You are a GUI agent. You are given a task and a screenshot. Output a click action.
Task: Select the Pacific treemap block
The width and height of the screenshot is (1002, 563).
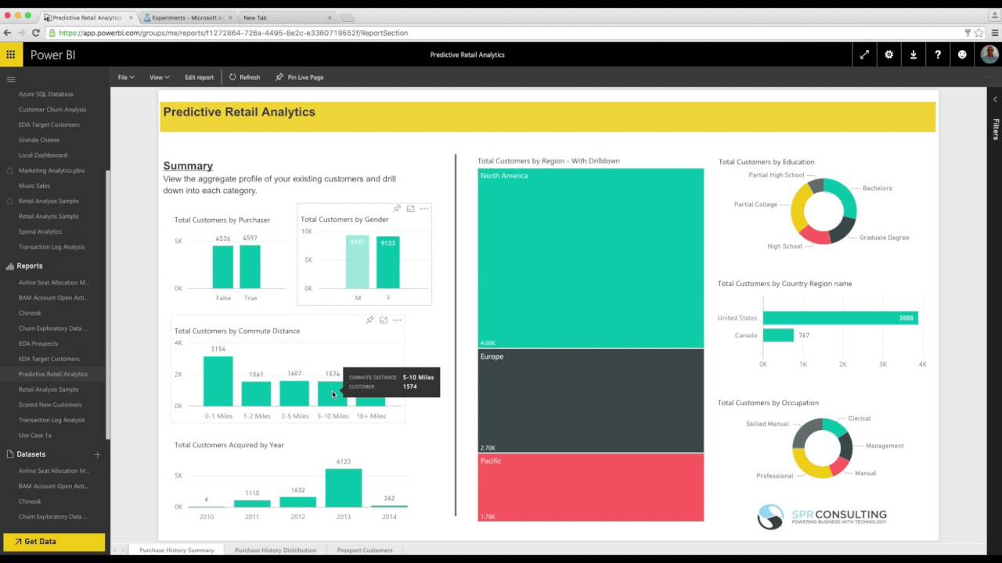[590, 488]
